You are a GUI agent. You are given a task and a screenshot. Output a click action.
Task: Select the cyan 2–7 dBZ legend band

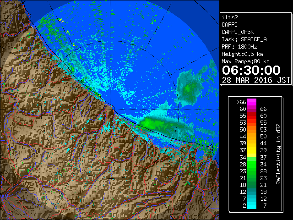tap(252, 205)
